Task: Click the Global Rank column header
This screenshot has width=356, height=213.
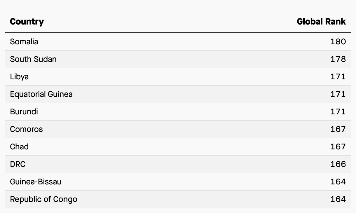Action: [x=321, y=22]
